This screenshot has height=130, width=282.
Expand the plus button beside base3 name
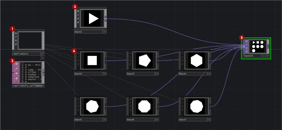tap(157, 74)
